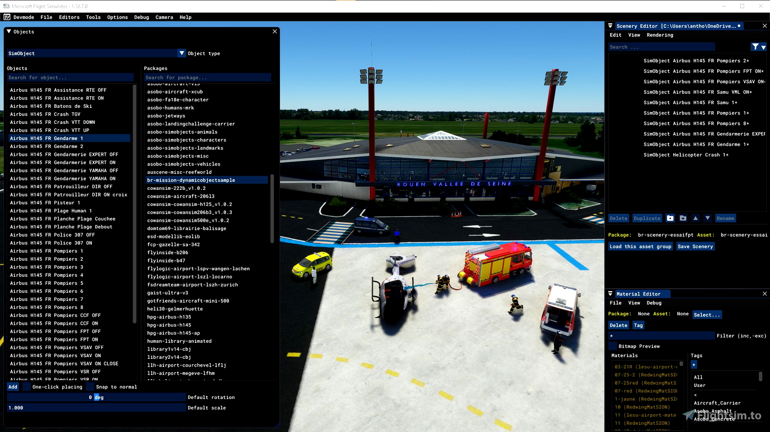This screenshot has width=770, height=432.
Task: Collapse the Material Editor panel triangle
Action: tap(610, 294)
